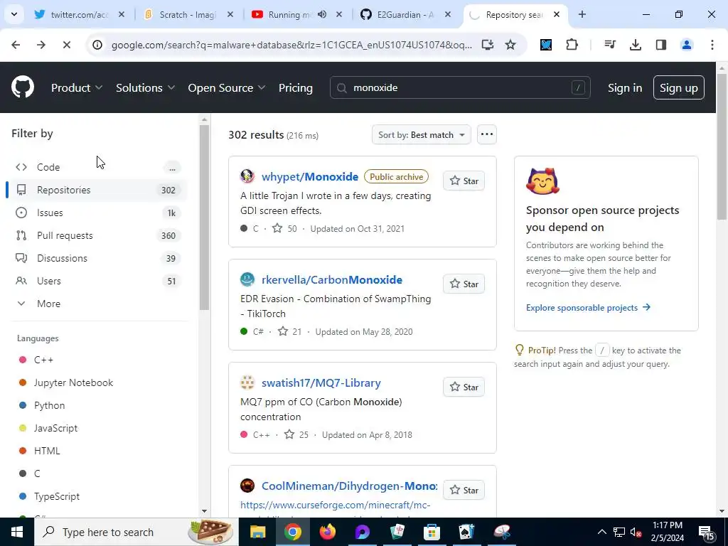Open rkervella/CarbonMonoxide repository link
This screenshot has height=546, width=728.
pos(332,279)
